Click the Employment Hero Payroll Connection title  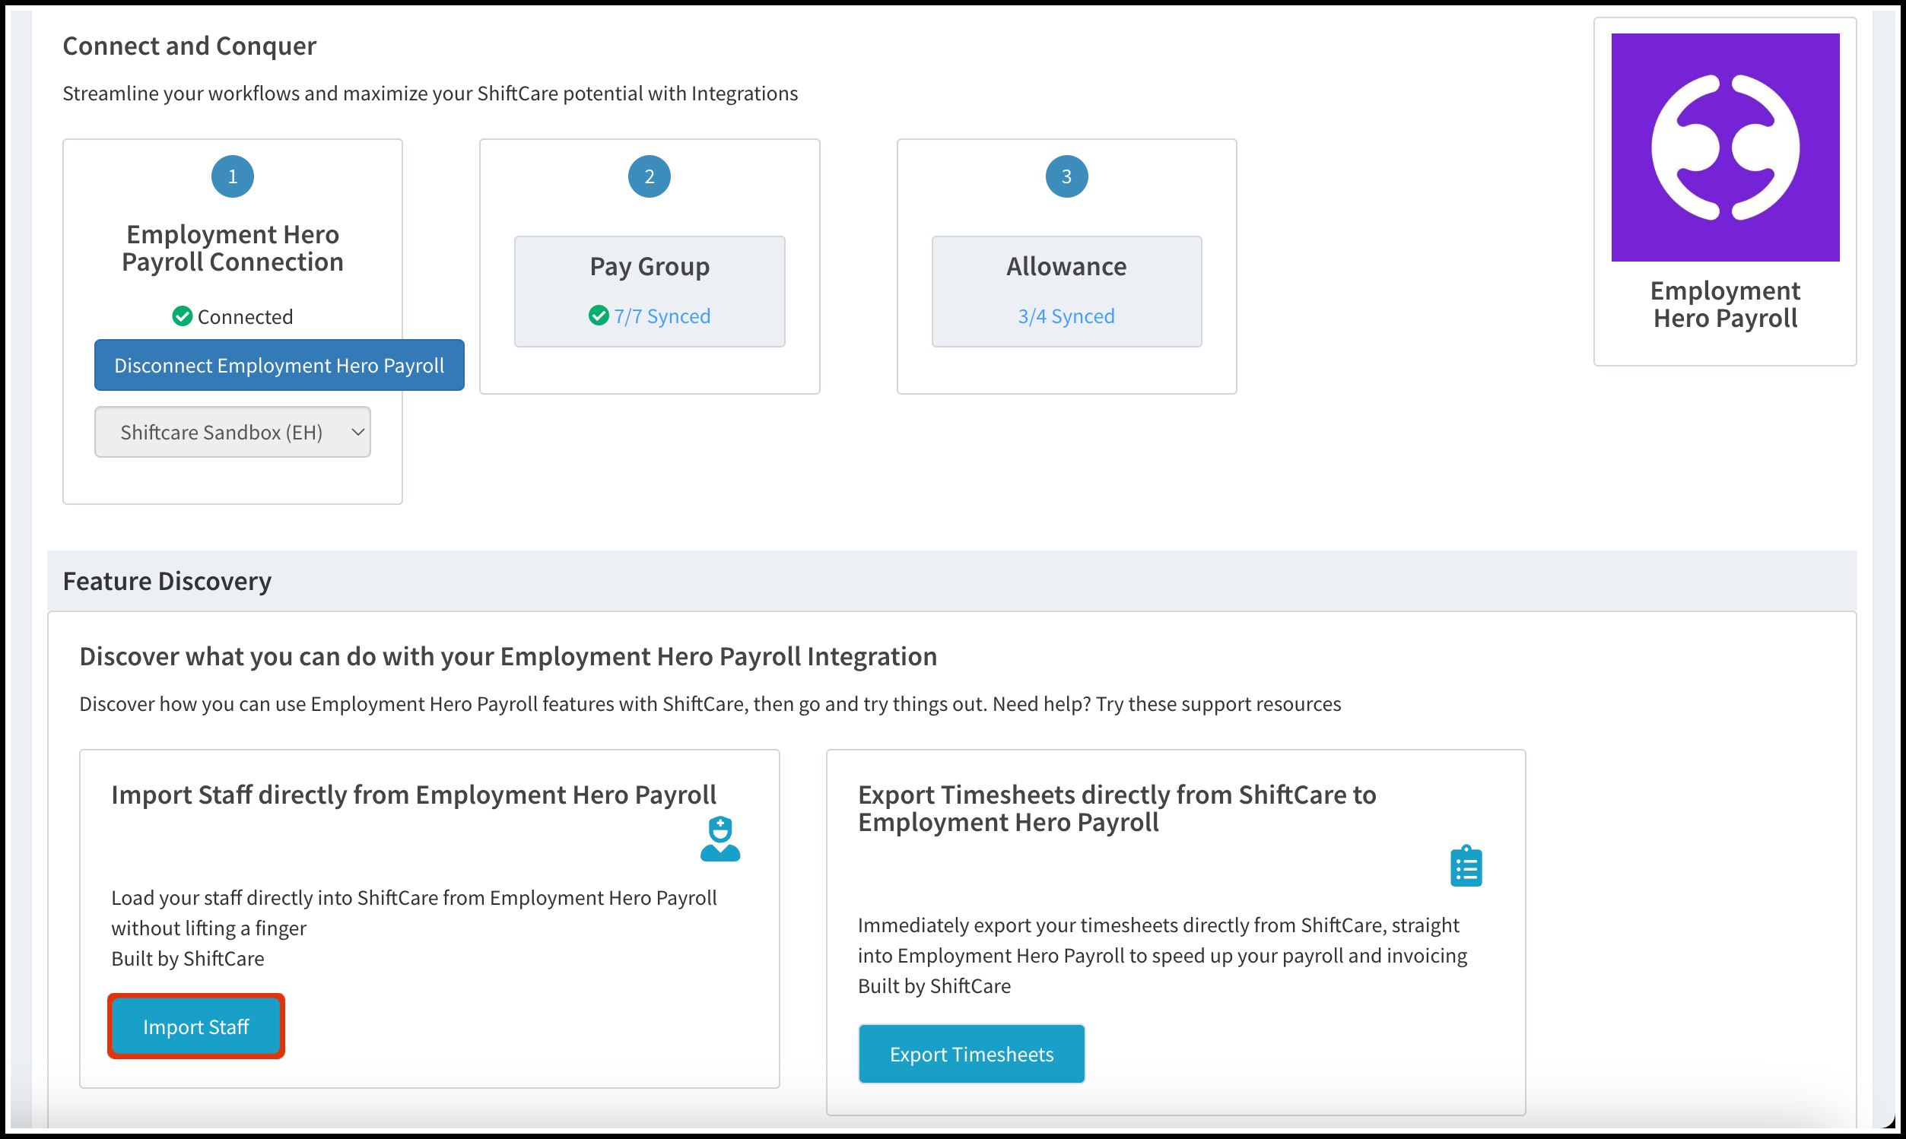tap(233, 248)
